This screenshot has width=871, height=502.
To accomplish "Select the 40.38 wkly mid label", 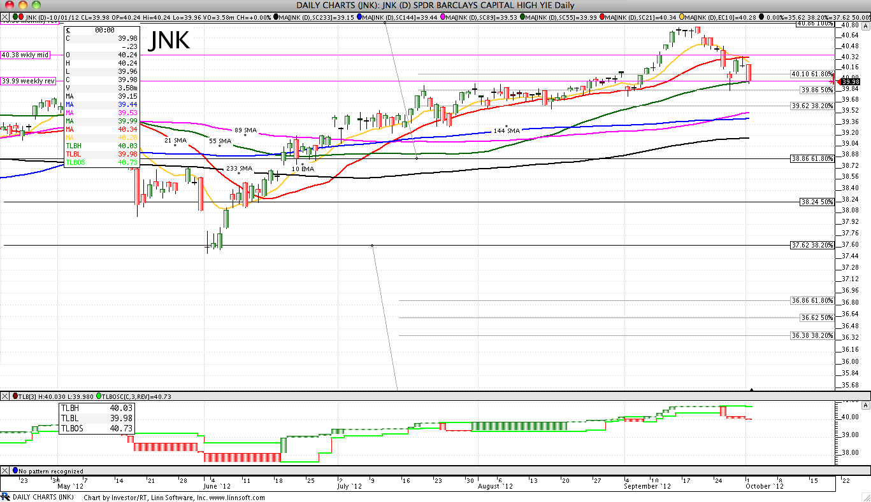I will point(25,55).
